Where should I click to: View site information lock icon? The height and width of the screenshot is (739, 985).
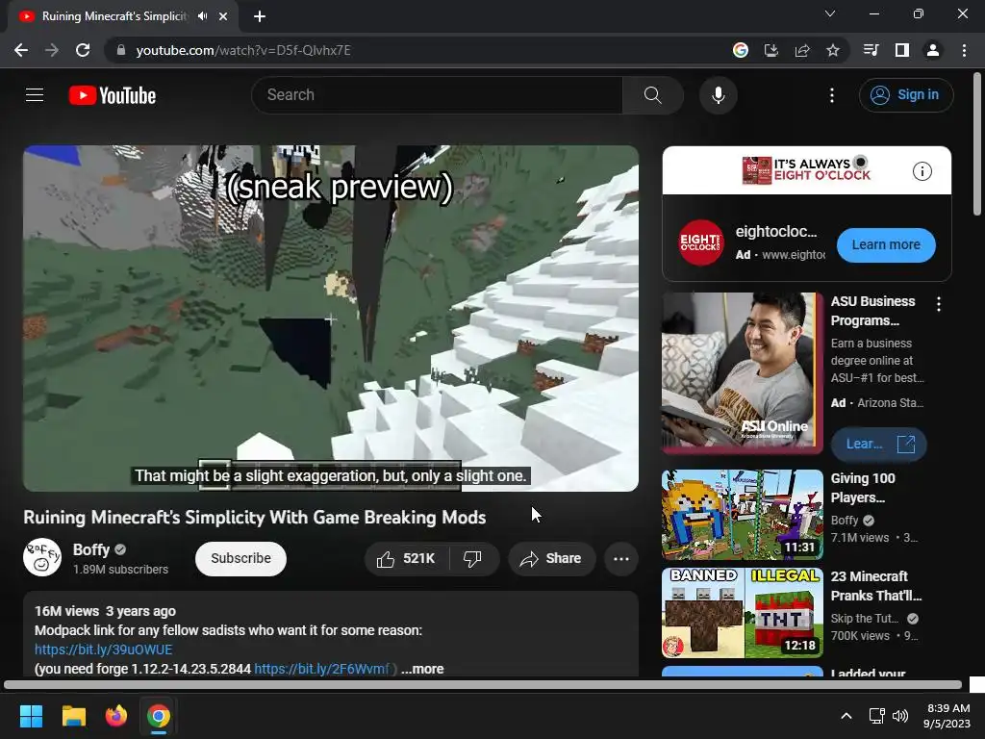coord(121,50)
